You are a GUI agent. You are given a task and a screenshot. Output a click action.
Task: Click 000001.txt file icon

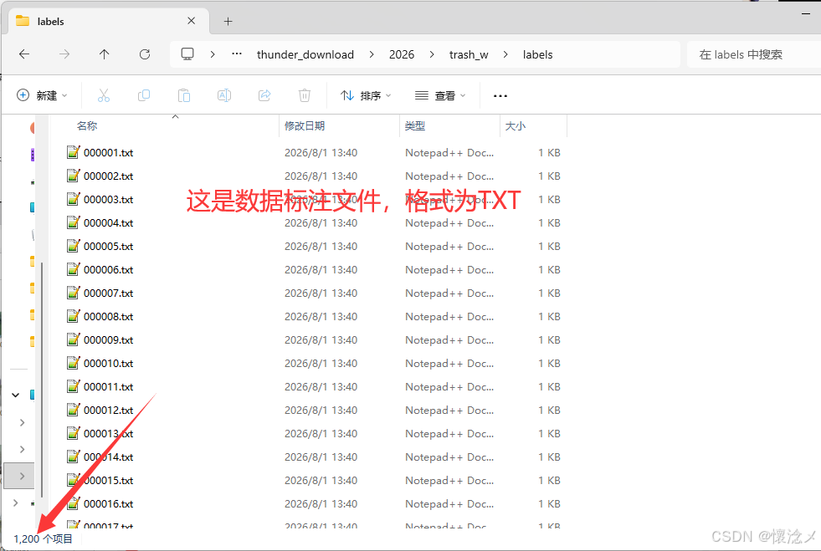tap(74, 152)
